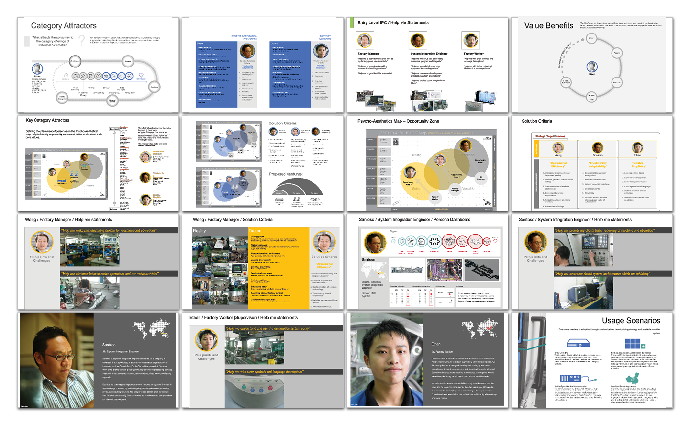Click the "Attract" node in Category Attractors loop
Image resolution: width=690 pixels, height=425 pixels.
(75, 61)
